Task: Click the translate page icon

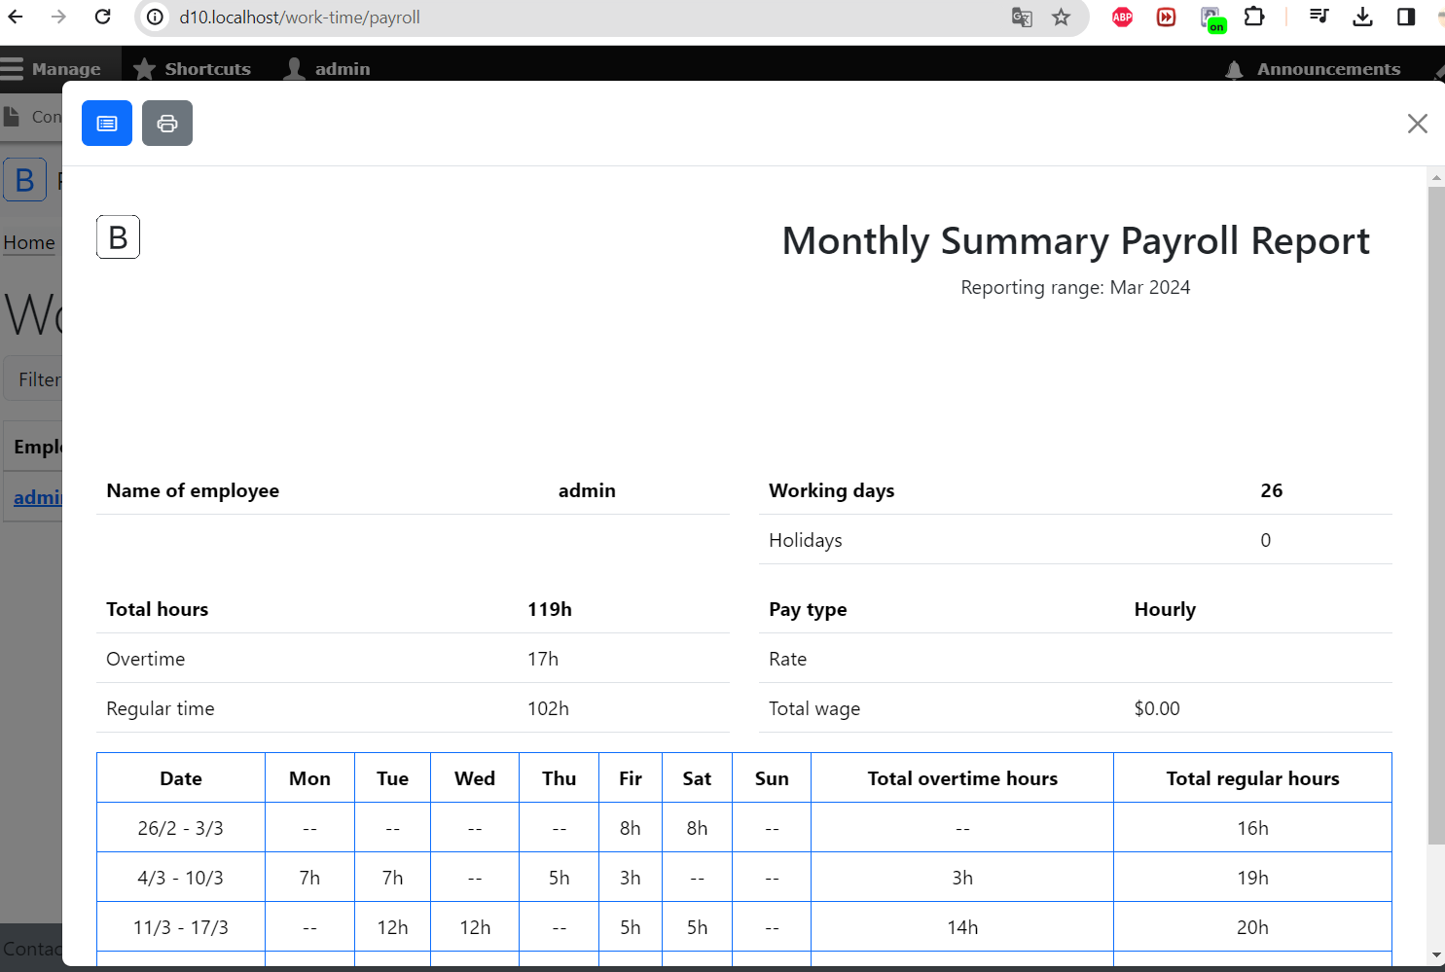Action: click(1022, 18)
